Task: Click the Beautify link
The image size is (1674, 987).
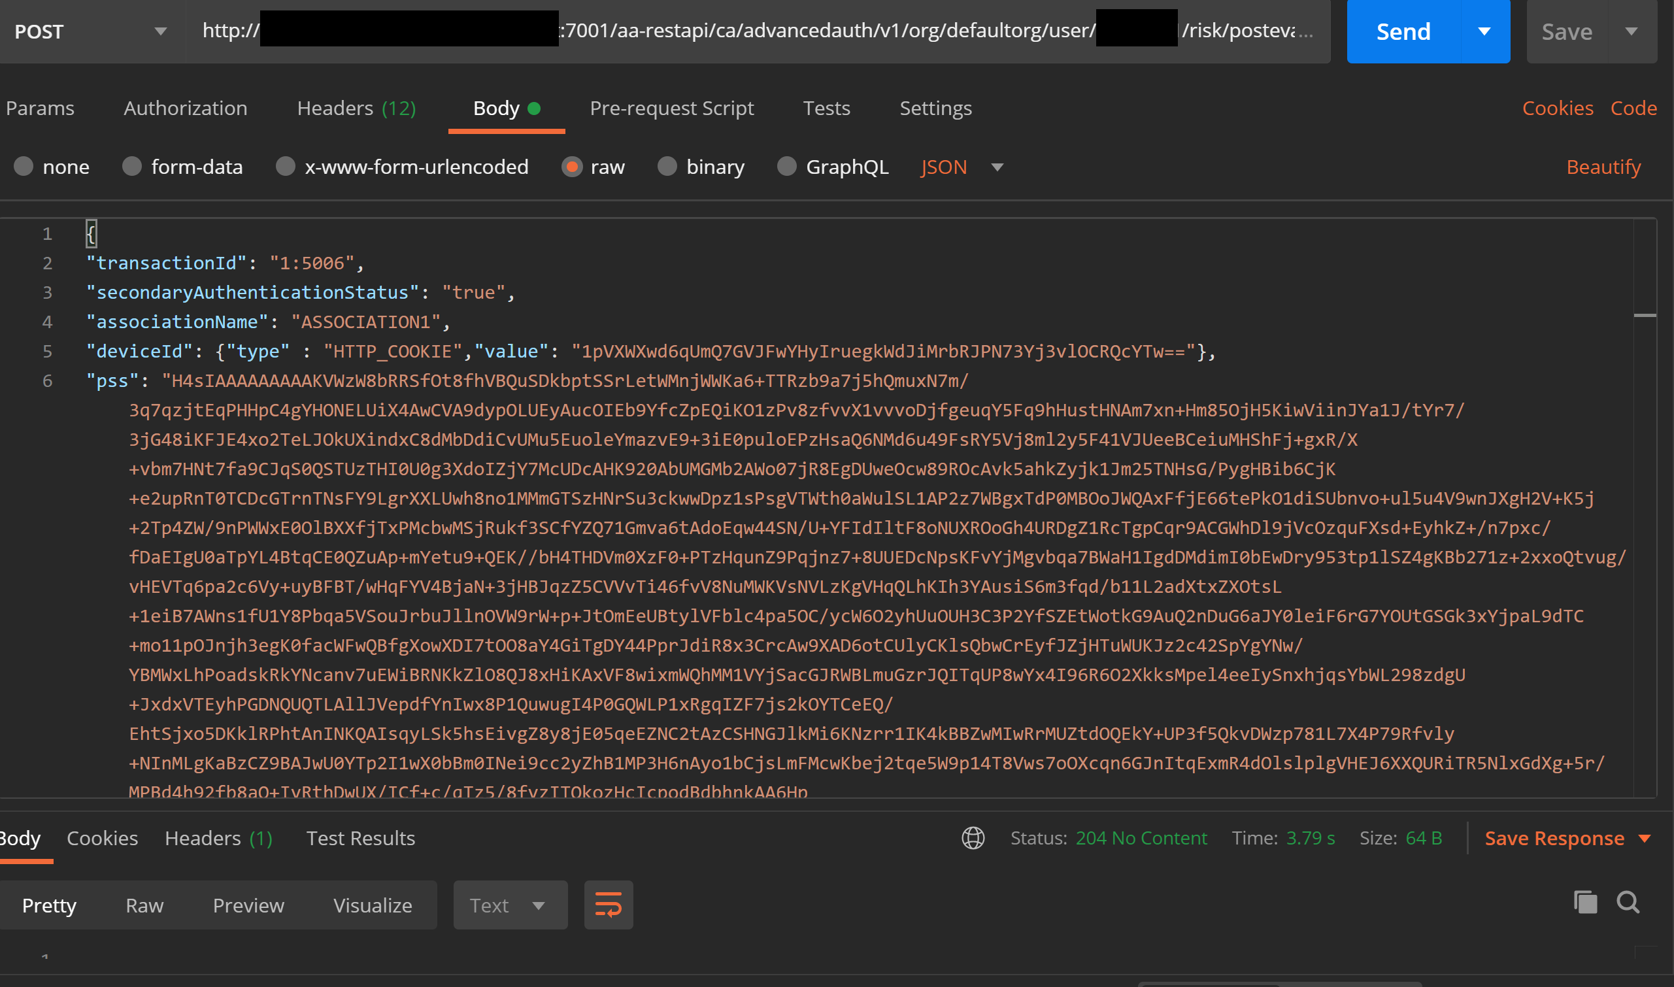Action: coord(1603,167)
